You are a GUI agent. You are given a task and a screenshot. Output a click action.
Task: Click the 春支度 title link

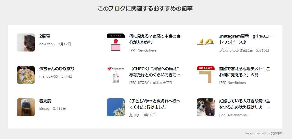(45, 101)
